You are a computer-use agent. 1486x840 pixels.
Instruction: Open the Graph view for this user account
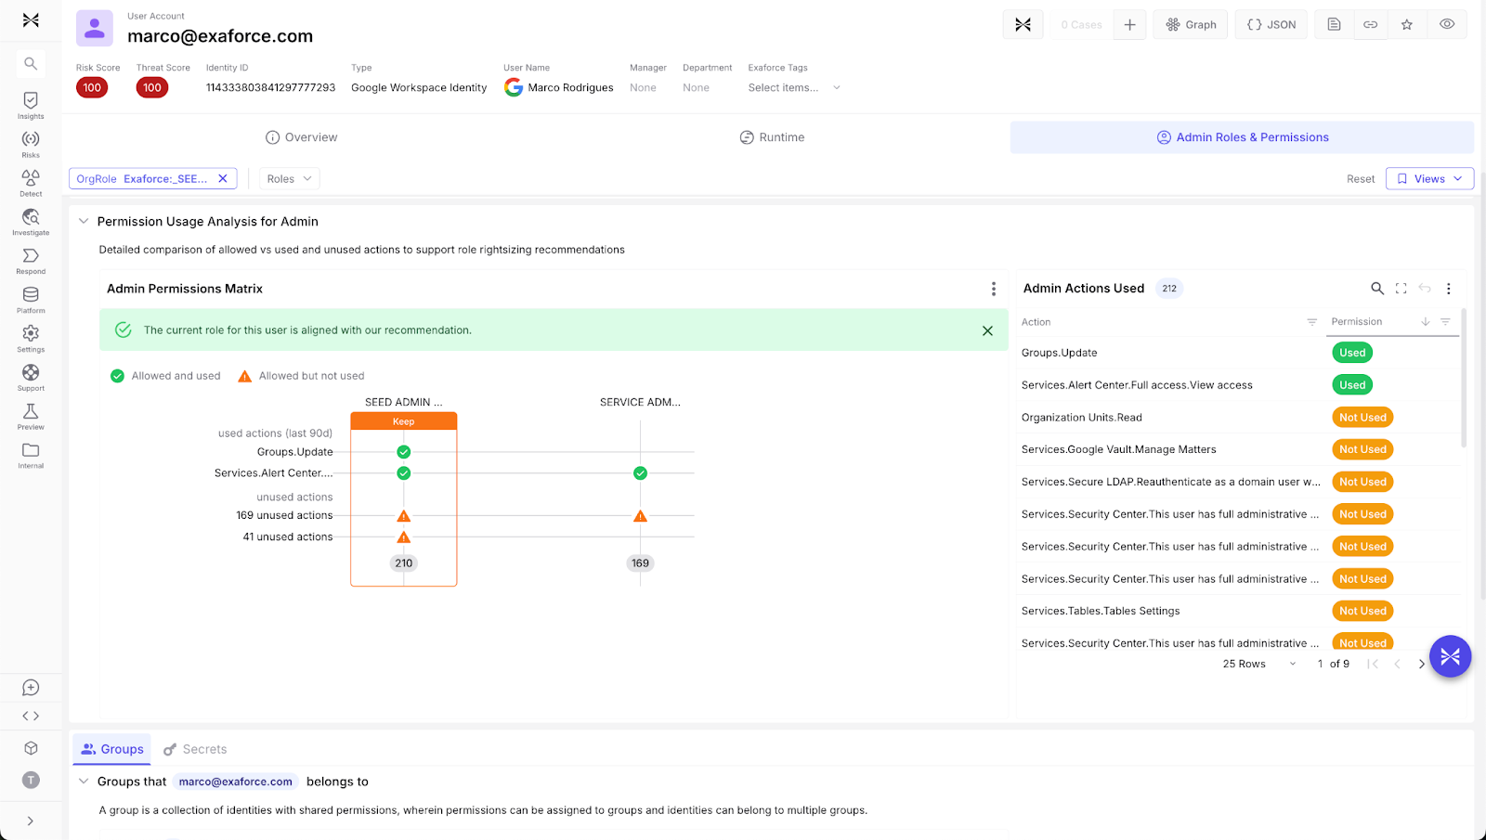(x=1190, y=24)
